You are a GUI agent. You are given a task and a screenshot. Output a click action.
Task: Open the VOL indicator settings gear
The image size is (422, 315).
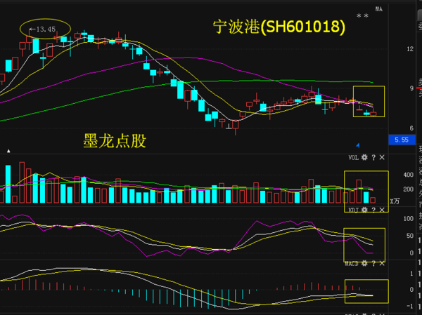364,157
